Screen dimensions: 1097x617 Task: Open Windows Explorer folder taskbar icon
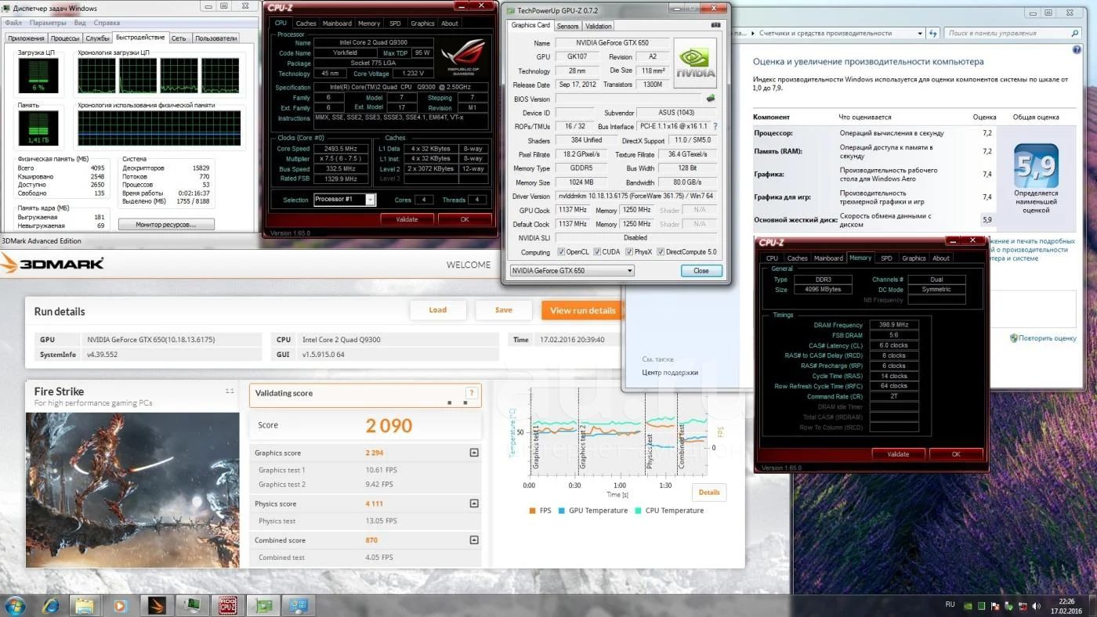pyautogui.click(x=85, y=605)
